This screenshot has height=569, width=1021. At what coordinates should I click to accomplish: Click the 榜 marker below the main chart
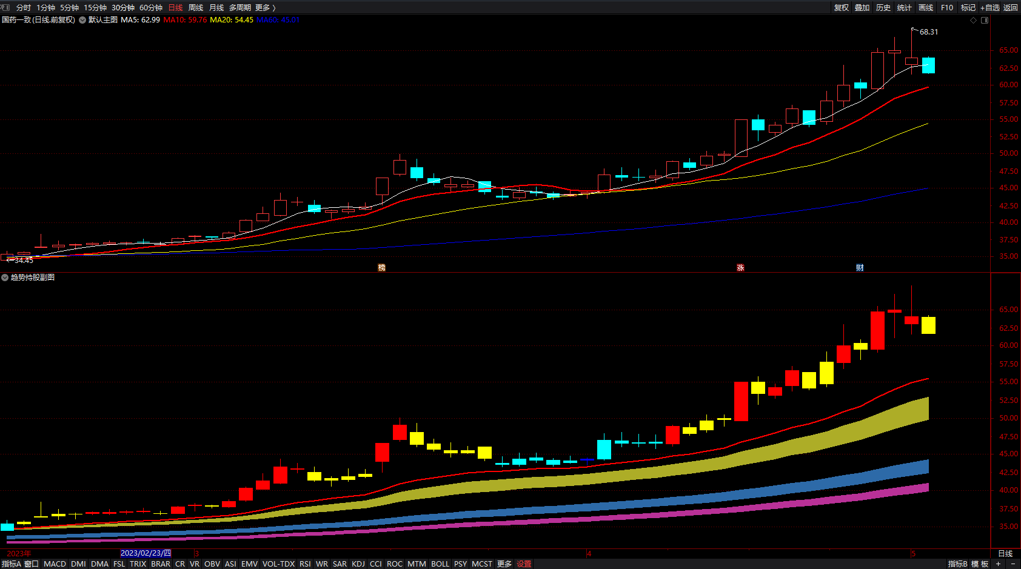click(x=381, y=267)
